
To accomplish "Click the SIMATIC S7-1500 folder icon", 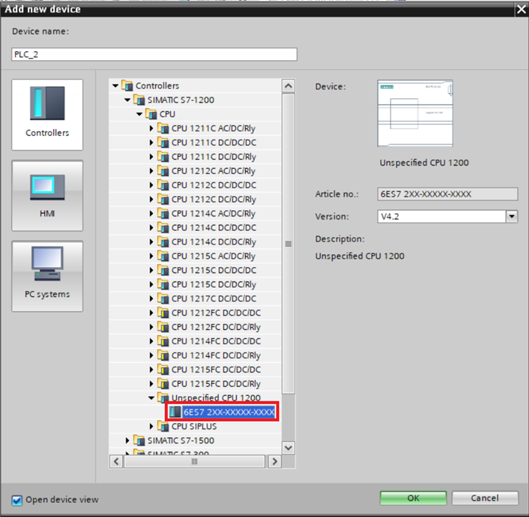I will (x=140, y=441).
